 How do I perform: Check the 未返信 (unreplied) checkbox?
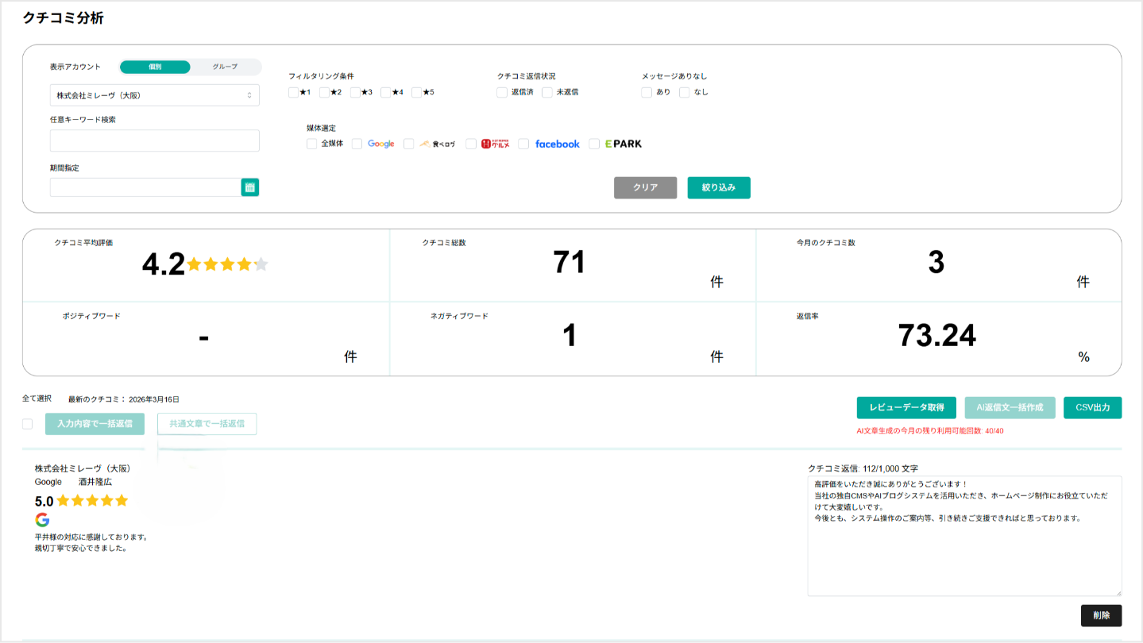pyautogui.click(x=547, y=92)
